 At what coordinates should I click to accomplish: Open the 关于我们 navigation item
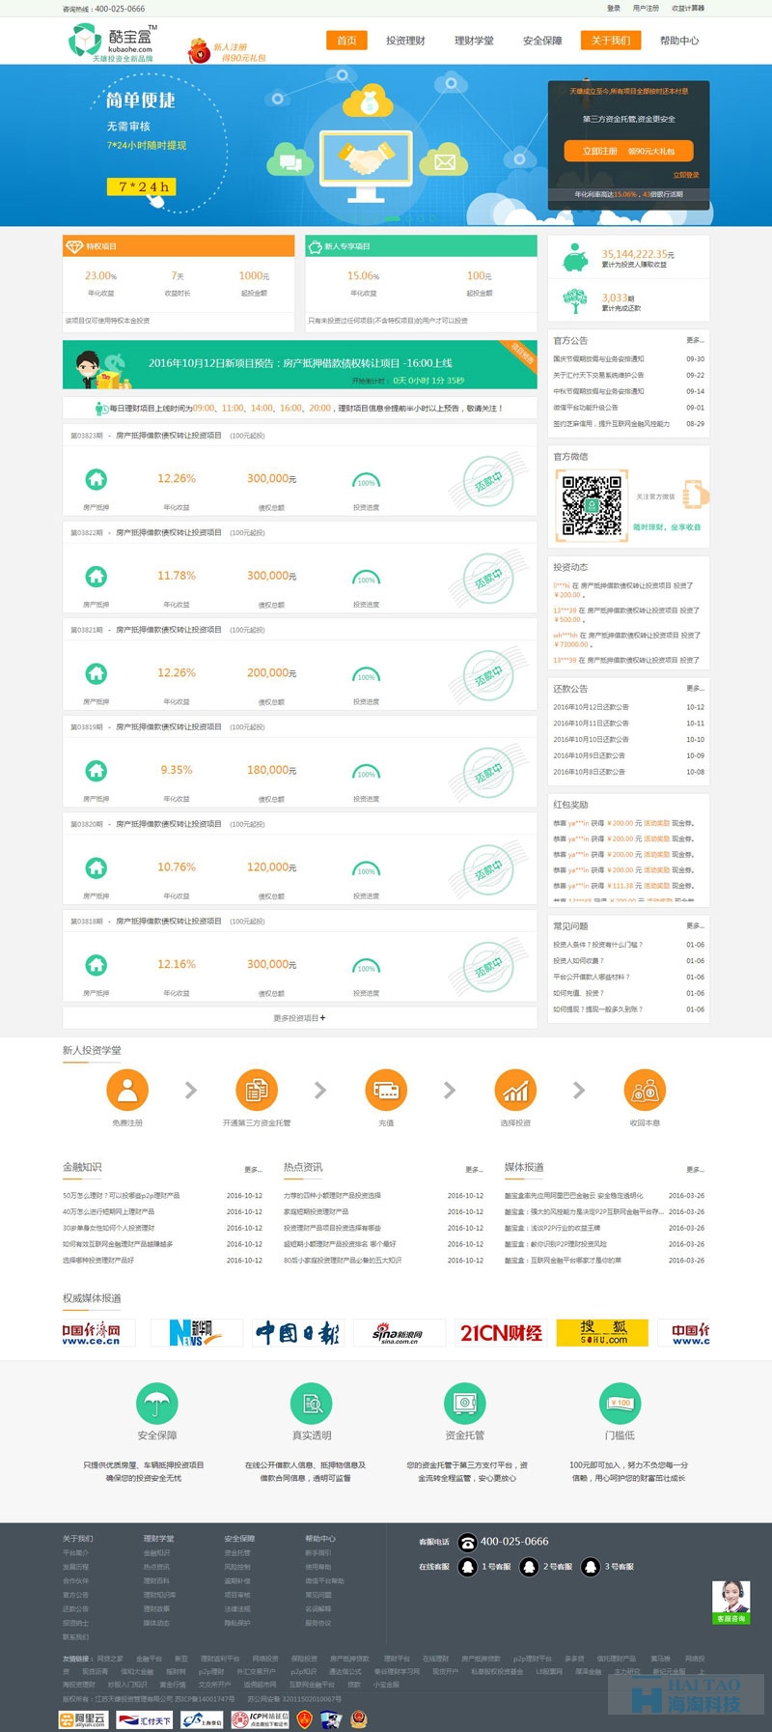pyautogui.click(x=610, y=41)
